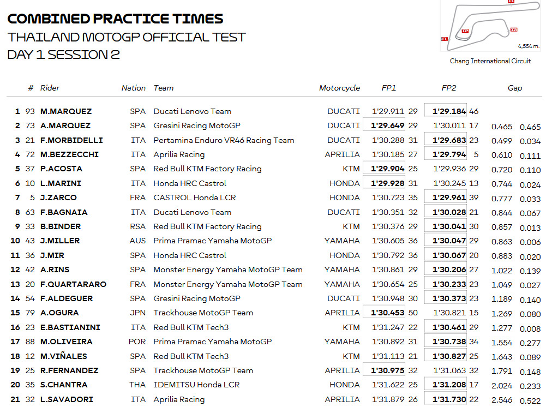Image resolution: width=552 pixels, height=413 pixels.
Task: Click the Gap column header
Action: [x=515, y=88]
